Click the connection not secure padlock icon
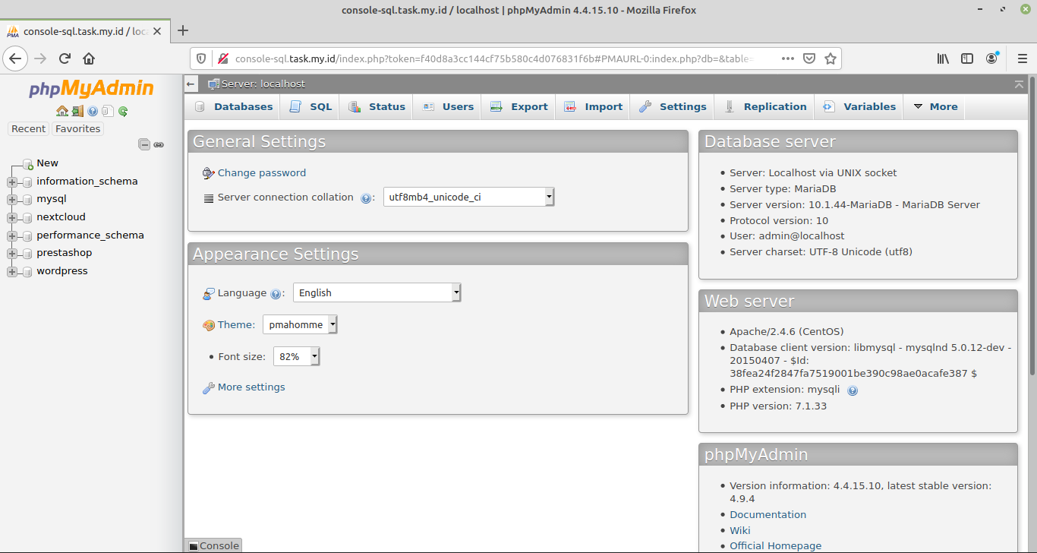 pyautogui.click(x=223, y=58)
